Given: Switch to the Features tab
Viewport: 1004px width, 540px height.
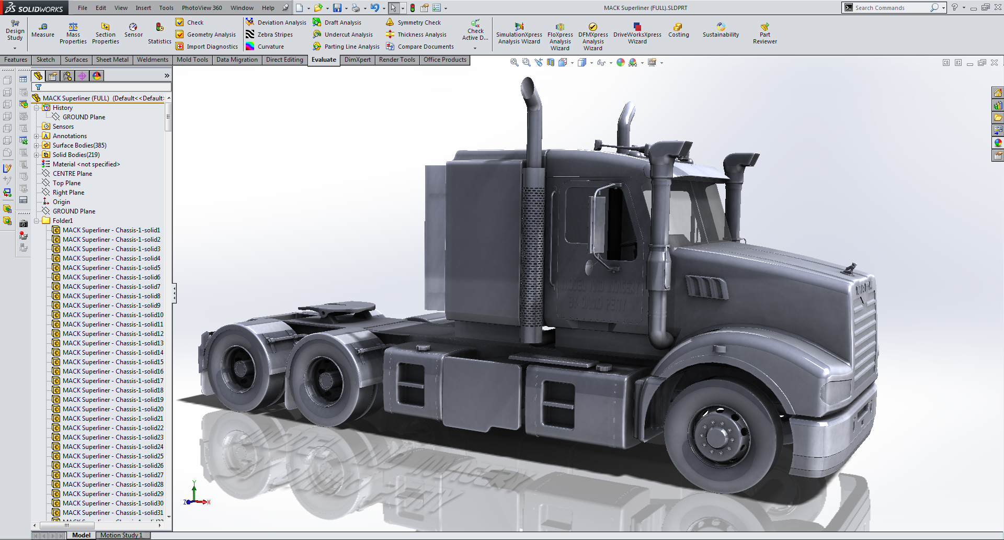Looking at the screenshot, I should tap(16, 60).
